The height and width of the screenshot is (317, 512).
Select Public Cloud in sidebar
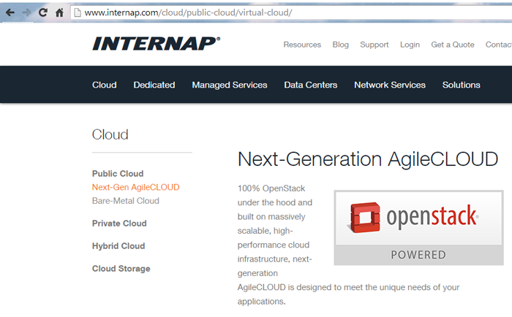click(x=118, y=174)
